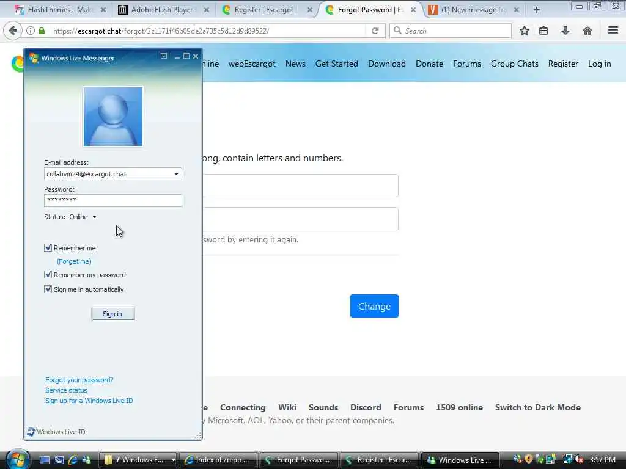Click Switch to Dark Mode link
Viewport: 626px width, 469px height.
click(x=538, y=407)
